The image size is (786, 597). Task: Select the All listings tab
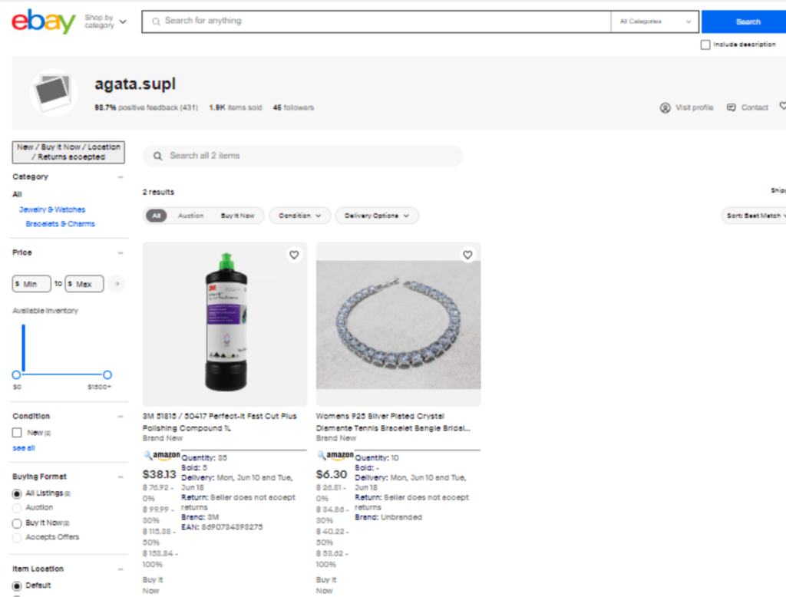coord(157,216)
